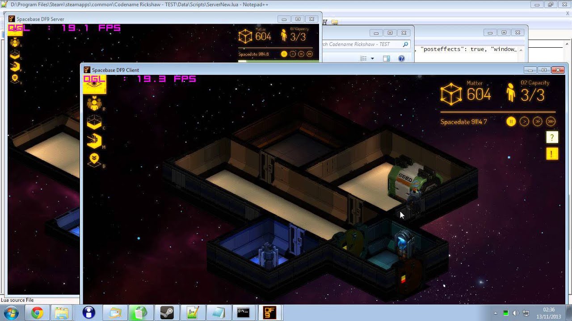Image resolution: width=572 pixels, height=321 pixels.
Task: Open the volume speaker tray icon
Action: point(516,313)
